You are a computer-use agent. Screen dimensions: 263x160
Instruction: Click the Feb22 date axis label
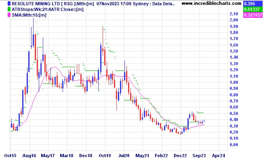click(x=161, y=156)
